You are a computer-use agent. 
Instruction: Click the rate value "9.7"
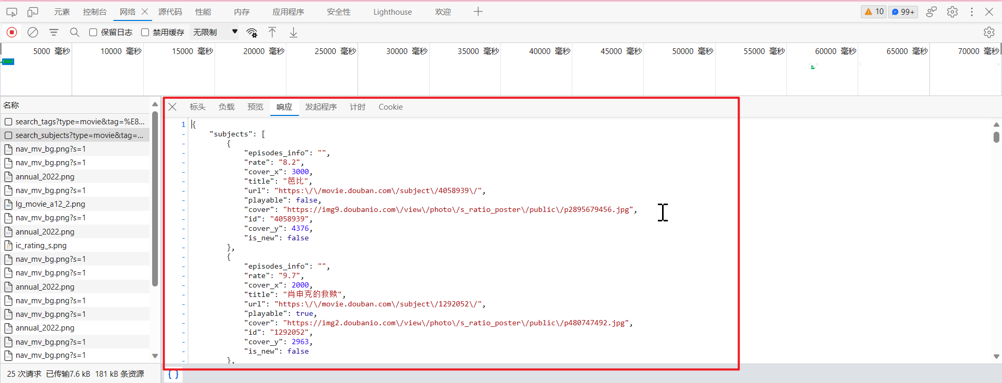(289, 276)
